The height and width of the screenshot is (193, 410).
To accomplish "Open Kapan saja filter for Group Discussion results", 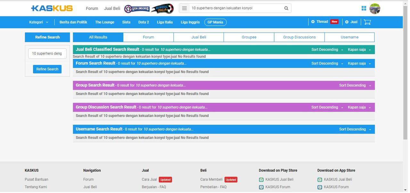I will pyautogui.click(x=359, y=107).
